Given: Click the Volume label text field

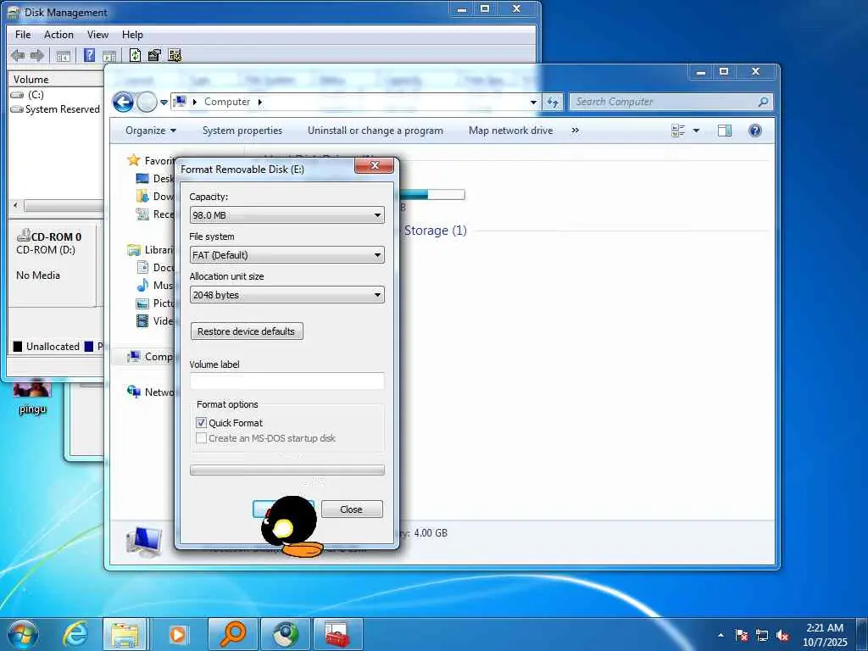Looking at the screenshot, I should [287, 381].
